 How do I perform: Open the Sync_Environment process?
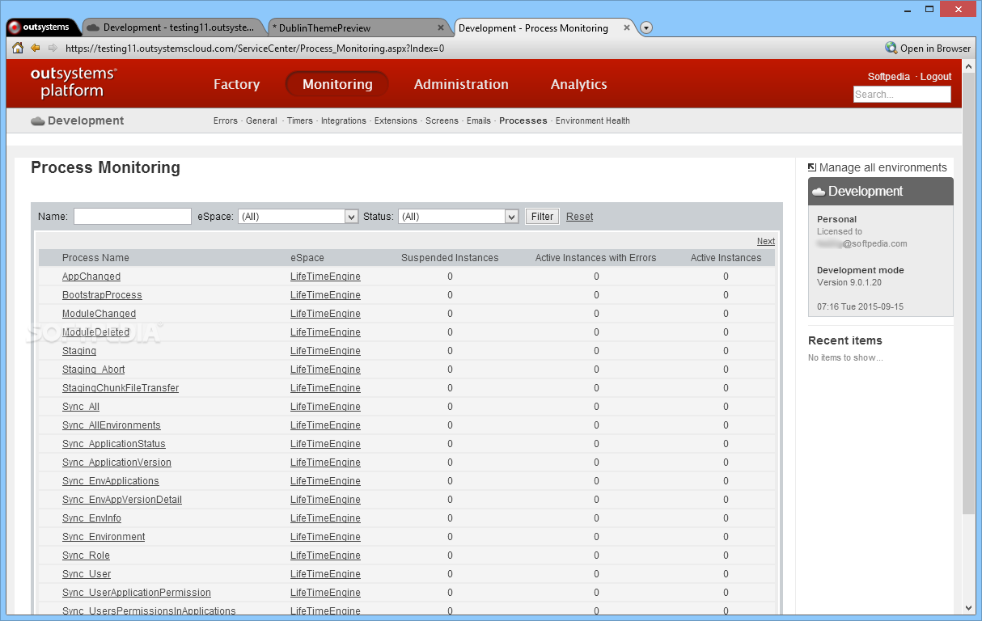pyautogui.click(x=104, y=537)
